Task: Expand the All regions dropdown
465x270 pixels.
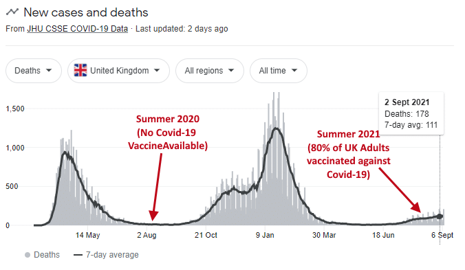Action: (210, 71)
